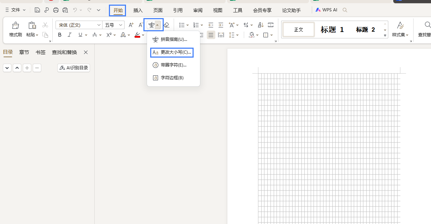Toggle Underline formatting

click(80, 35)
